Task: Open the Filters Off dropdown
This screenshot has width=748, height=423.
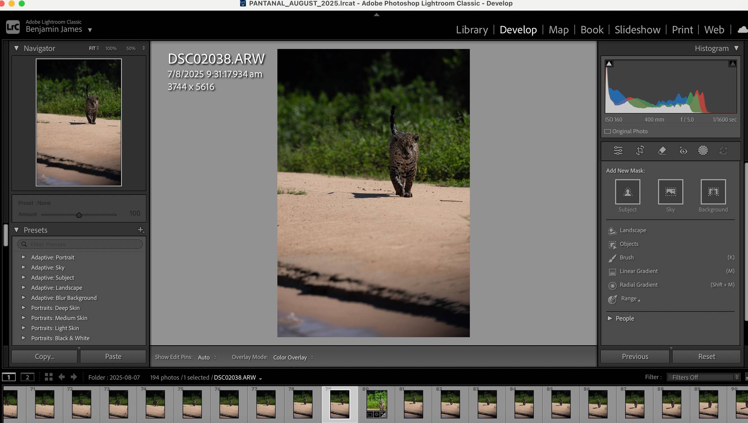Action: click(x=703, y=377)
